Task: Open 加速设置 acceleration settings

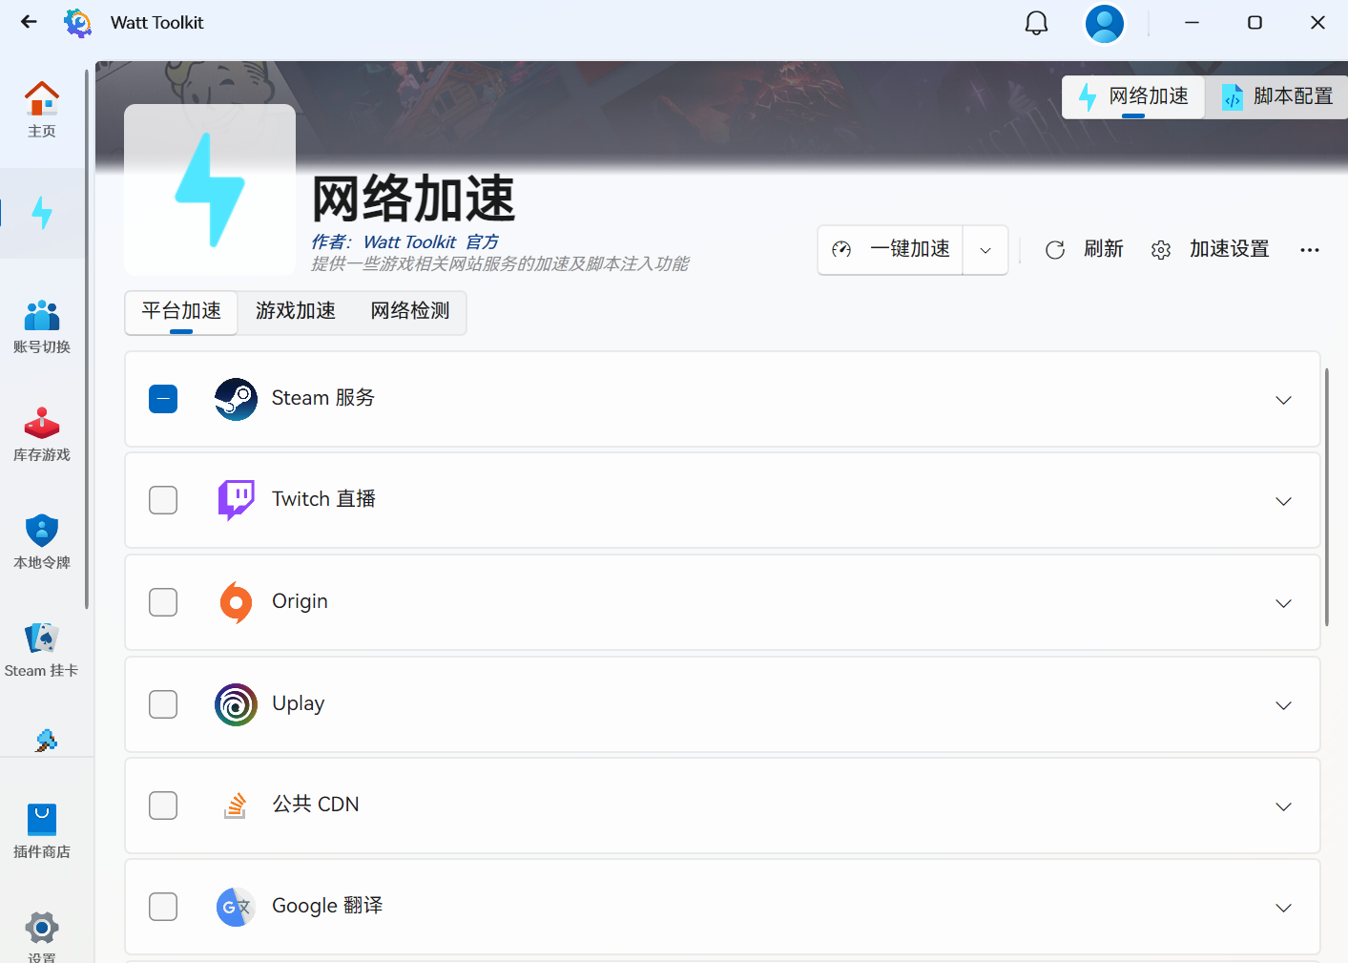Action: click(1211, 250)
